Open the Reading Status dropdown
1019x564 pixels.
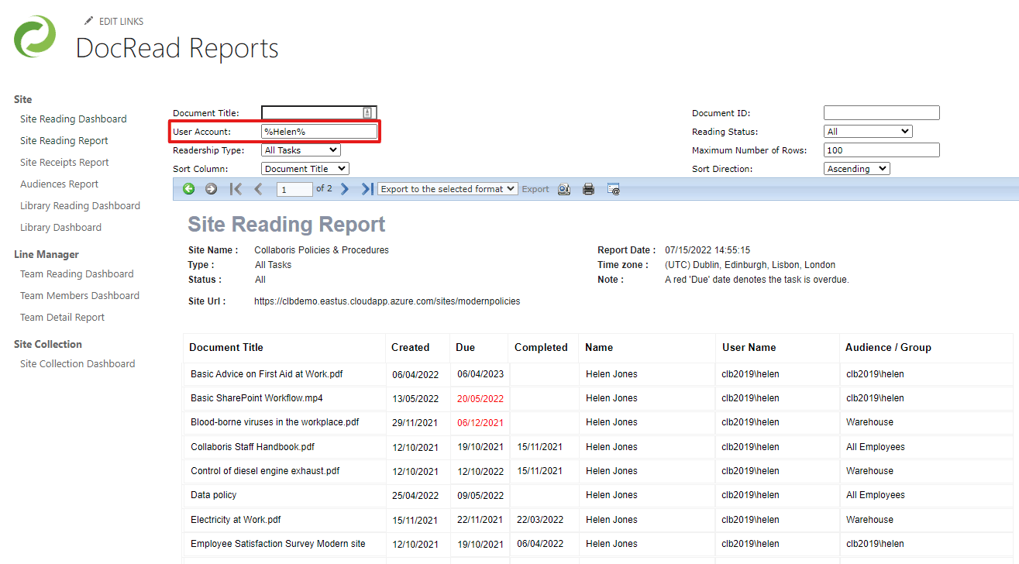click(868, 131)
